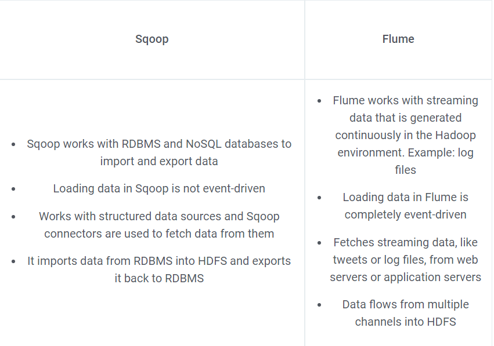Click the line "it back to RDBMS"

159,278
